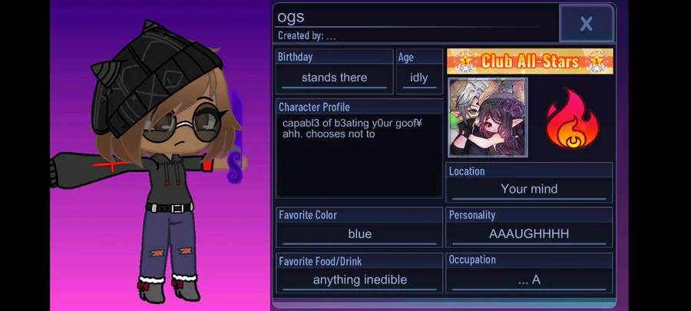This screenshot has width=691, height=311.
Task: Edit the Favorite Color field 'blue'
Action: click(359, 234)
